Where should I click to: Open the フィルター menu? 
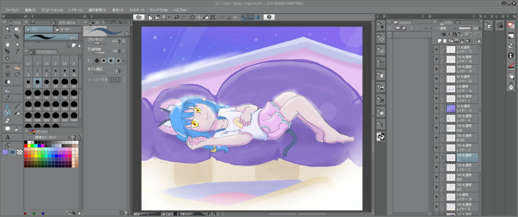pos(136,10)
